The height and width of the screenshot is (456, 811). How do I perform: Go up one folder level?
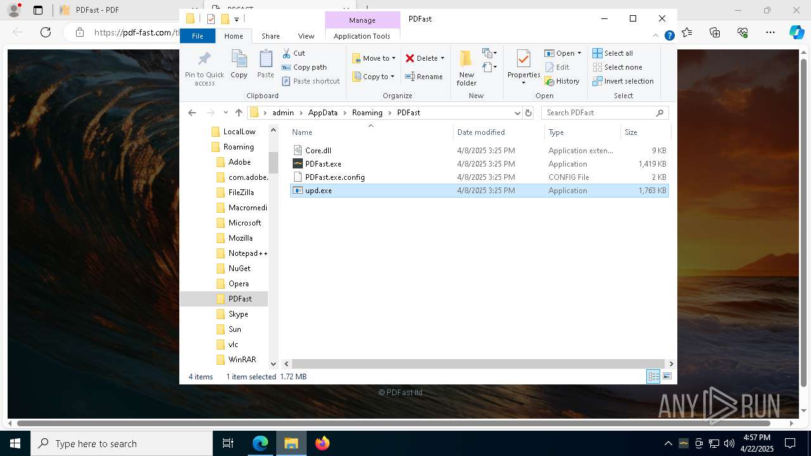pos(238,113)
